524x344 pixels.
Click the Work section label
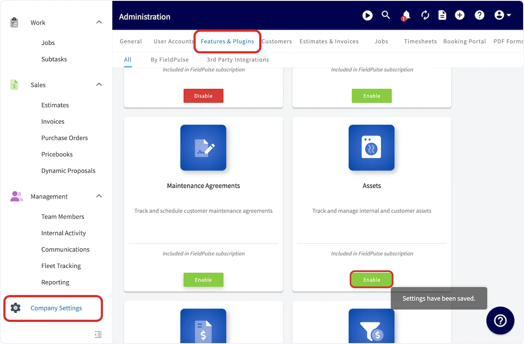coord(38,23)
